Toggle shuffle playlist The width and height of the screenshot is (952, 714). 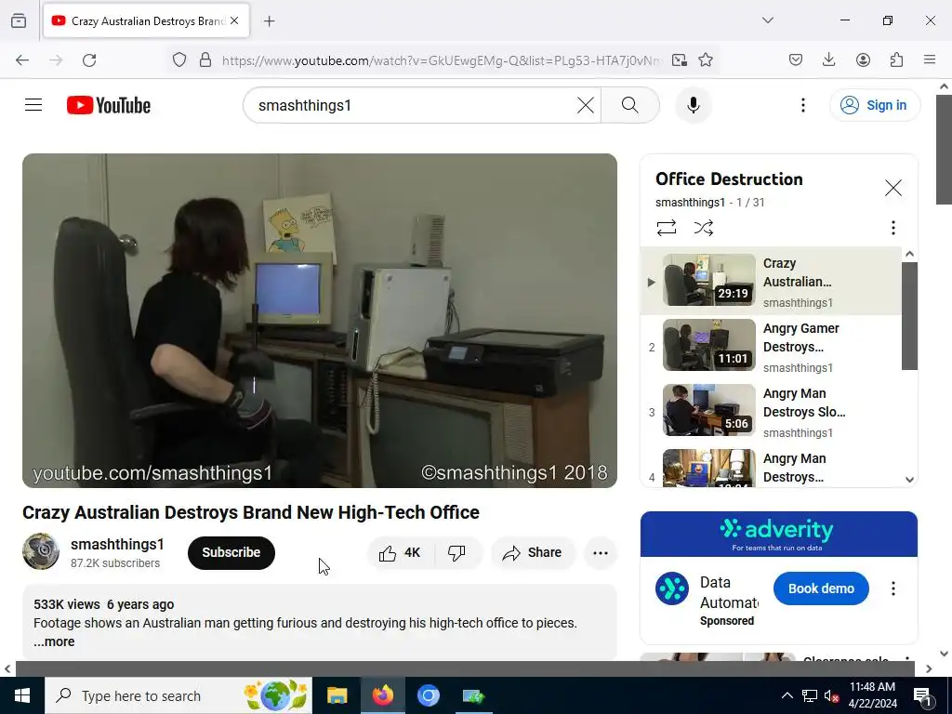(703, 228)
